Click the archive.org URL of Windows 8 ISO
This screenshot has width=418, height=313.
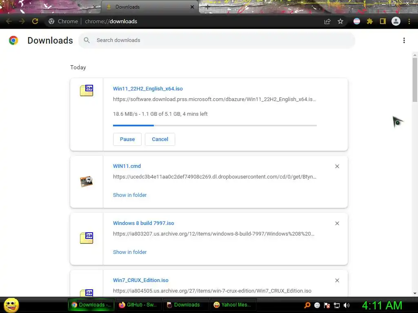[x=213, y=234]
